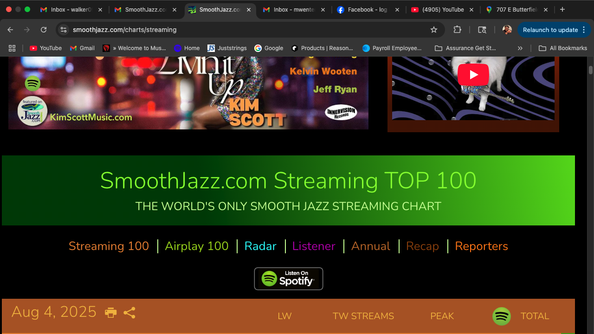Select the Reporters link

(481, 246)
